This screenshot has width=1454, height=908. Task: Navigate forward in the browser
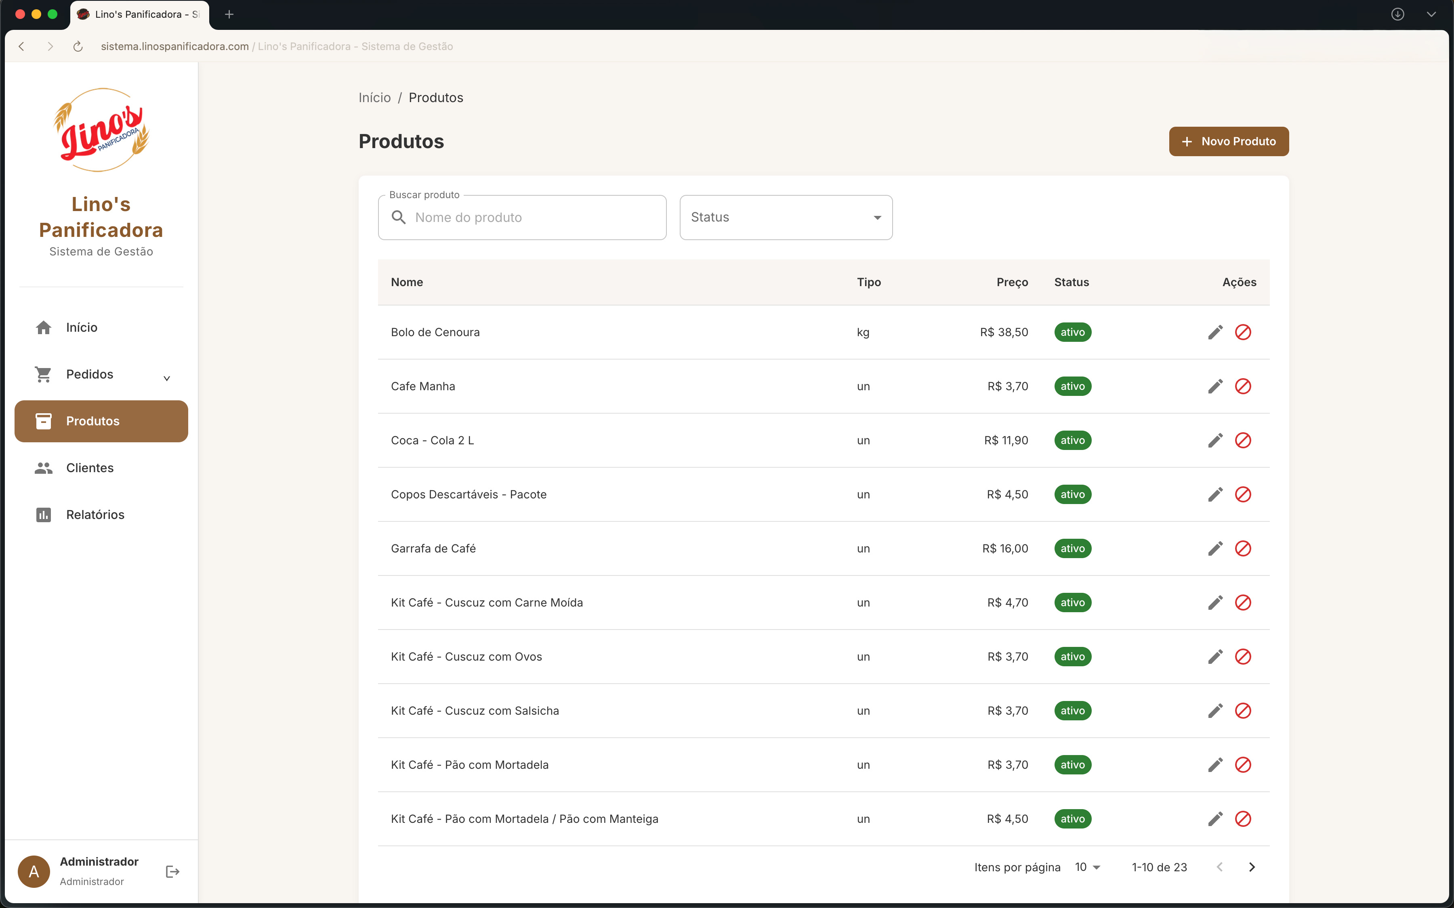click(50, 46)
